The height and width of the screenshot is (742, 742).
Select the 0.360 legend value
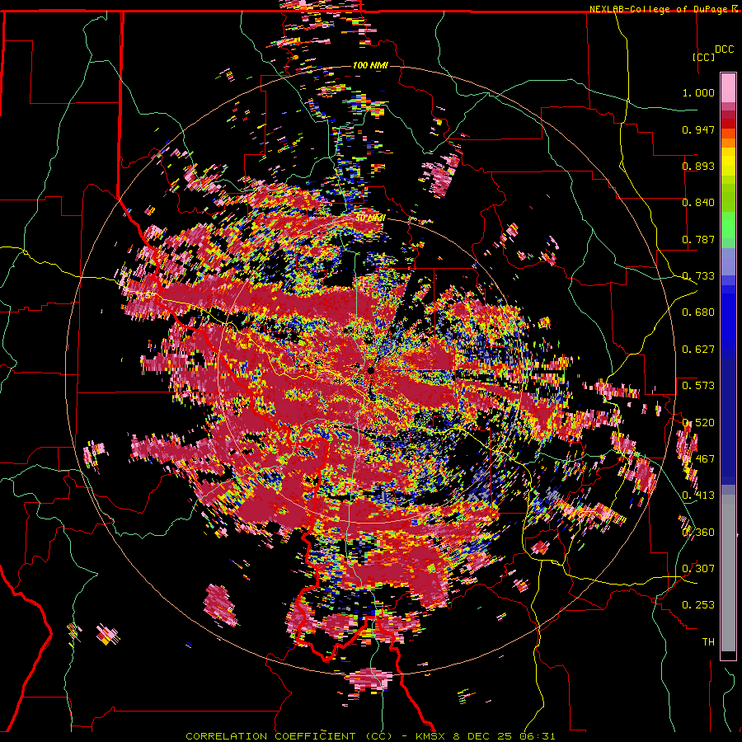click(x=698, y=533)
